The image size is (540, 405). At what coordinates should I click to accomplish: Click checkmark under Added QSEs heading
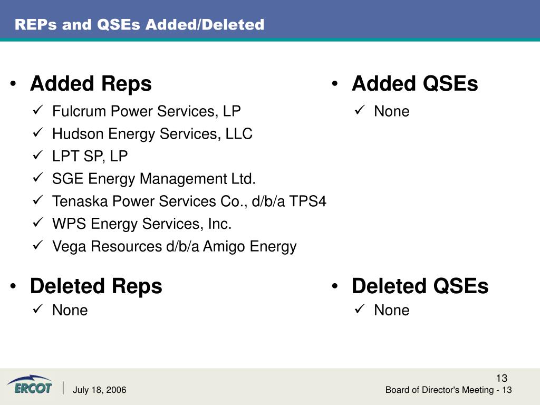[359, 110]
